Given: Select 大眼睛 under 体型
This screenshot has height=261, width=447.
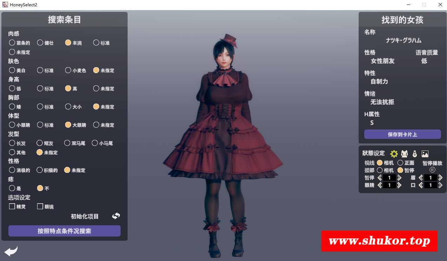Looking at the screenshot, I should pyautogui.click(x=68, y=125).
